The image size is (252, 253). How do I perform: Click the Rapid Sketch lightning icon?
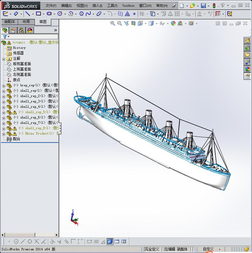point(230,14)
